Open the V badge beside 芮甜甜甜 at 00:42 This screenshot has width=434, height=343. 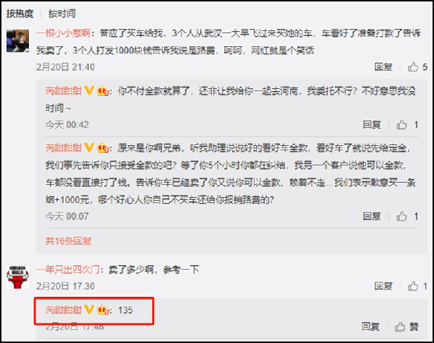[89, 91]
